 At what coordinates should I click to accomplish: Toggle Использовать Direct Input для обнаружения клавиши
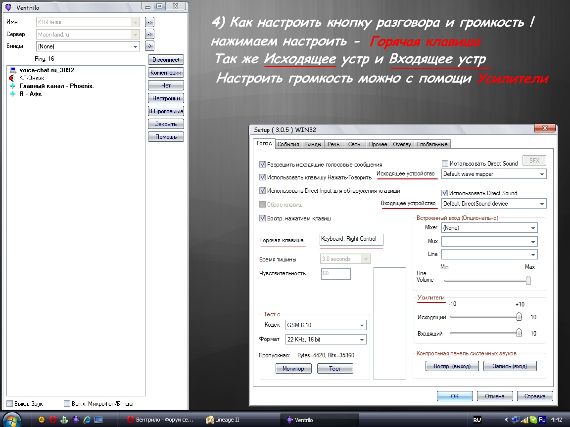coord(262,190)
